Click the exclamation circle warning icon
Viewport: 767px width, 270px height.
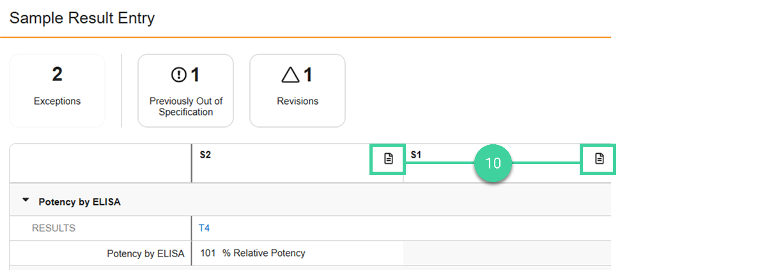pyautogui.click(x=178, y=75)
